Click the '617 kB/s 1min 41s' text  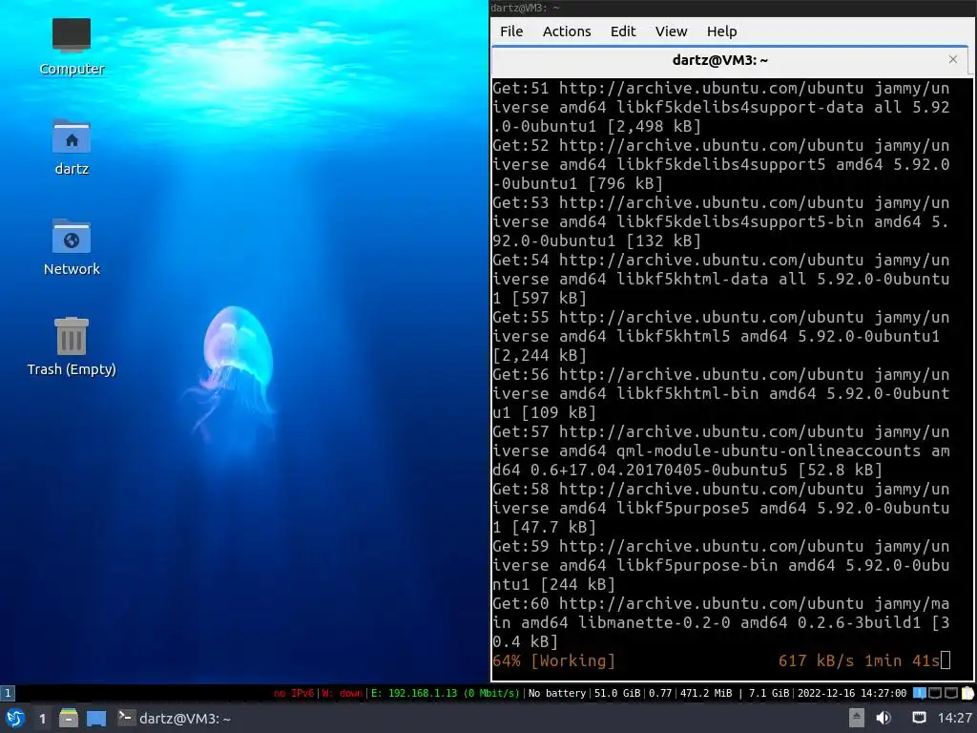click(859, 660)
